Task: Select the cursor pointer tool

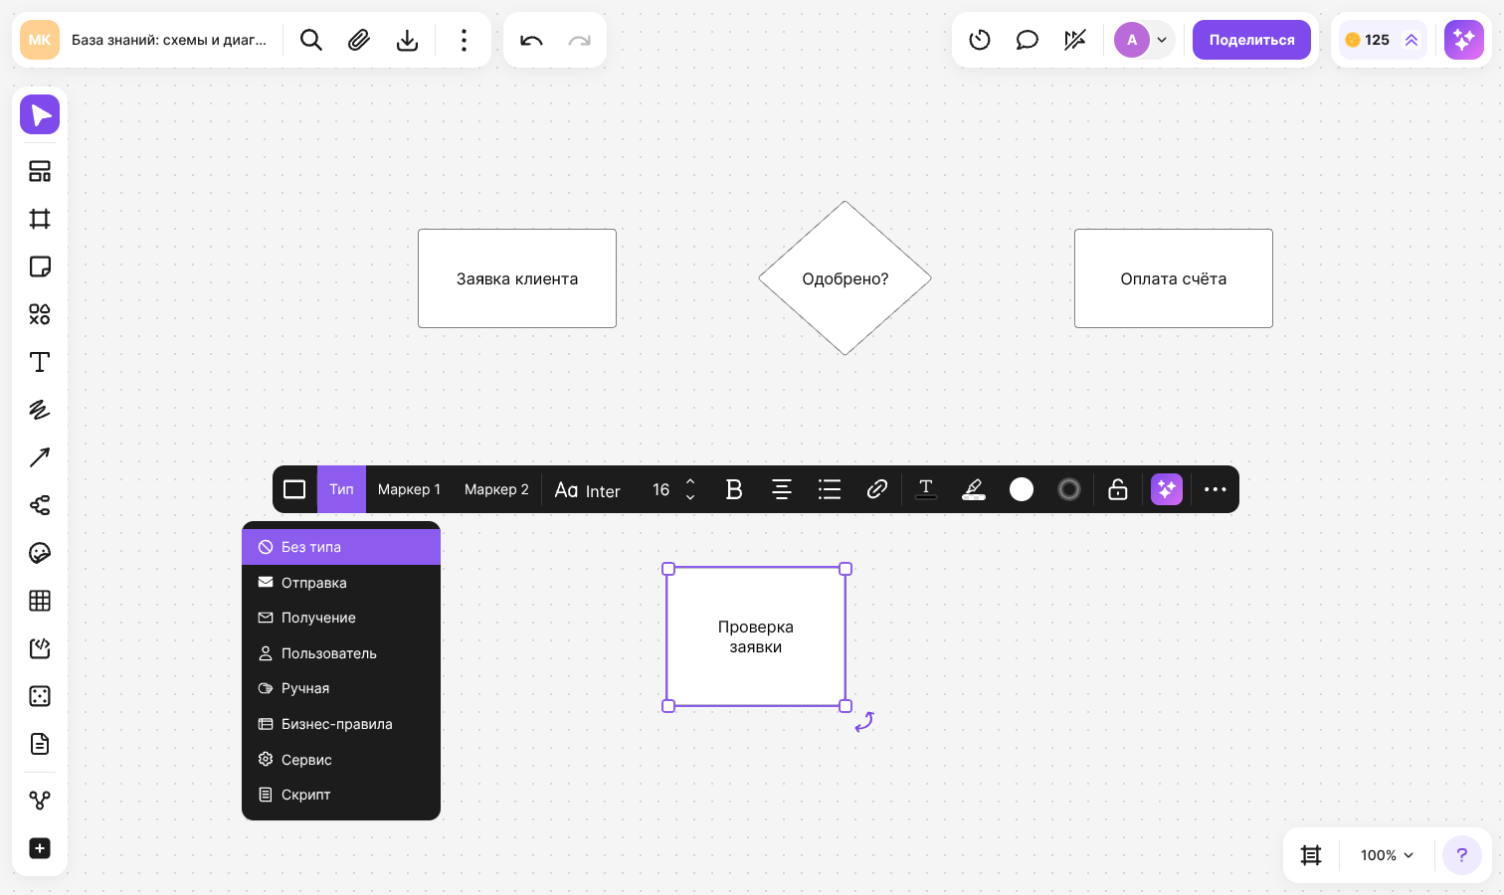Action: click(x=40, y=114)
